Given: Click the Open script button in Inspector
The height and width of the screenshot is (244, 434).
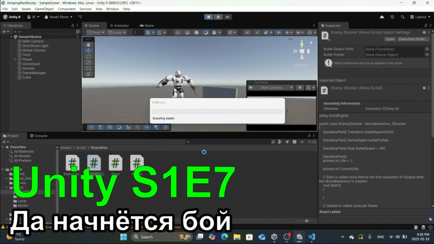Looking at the screenshot, I should pos(390,39).
